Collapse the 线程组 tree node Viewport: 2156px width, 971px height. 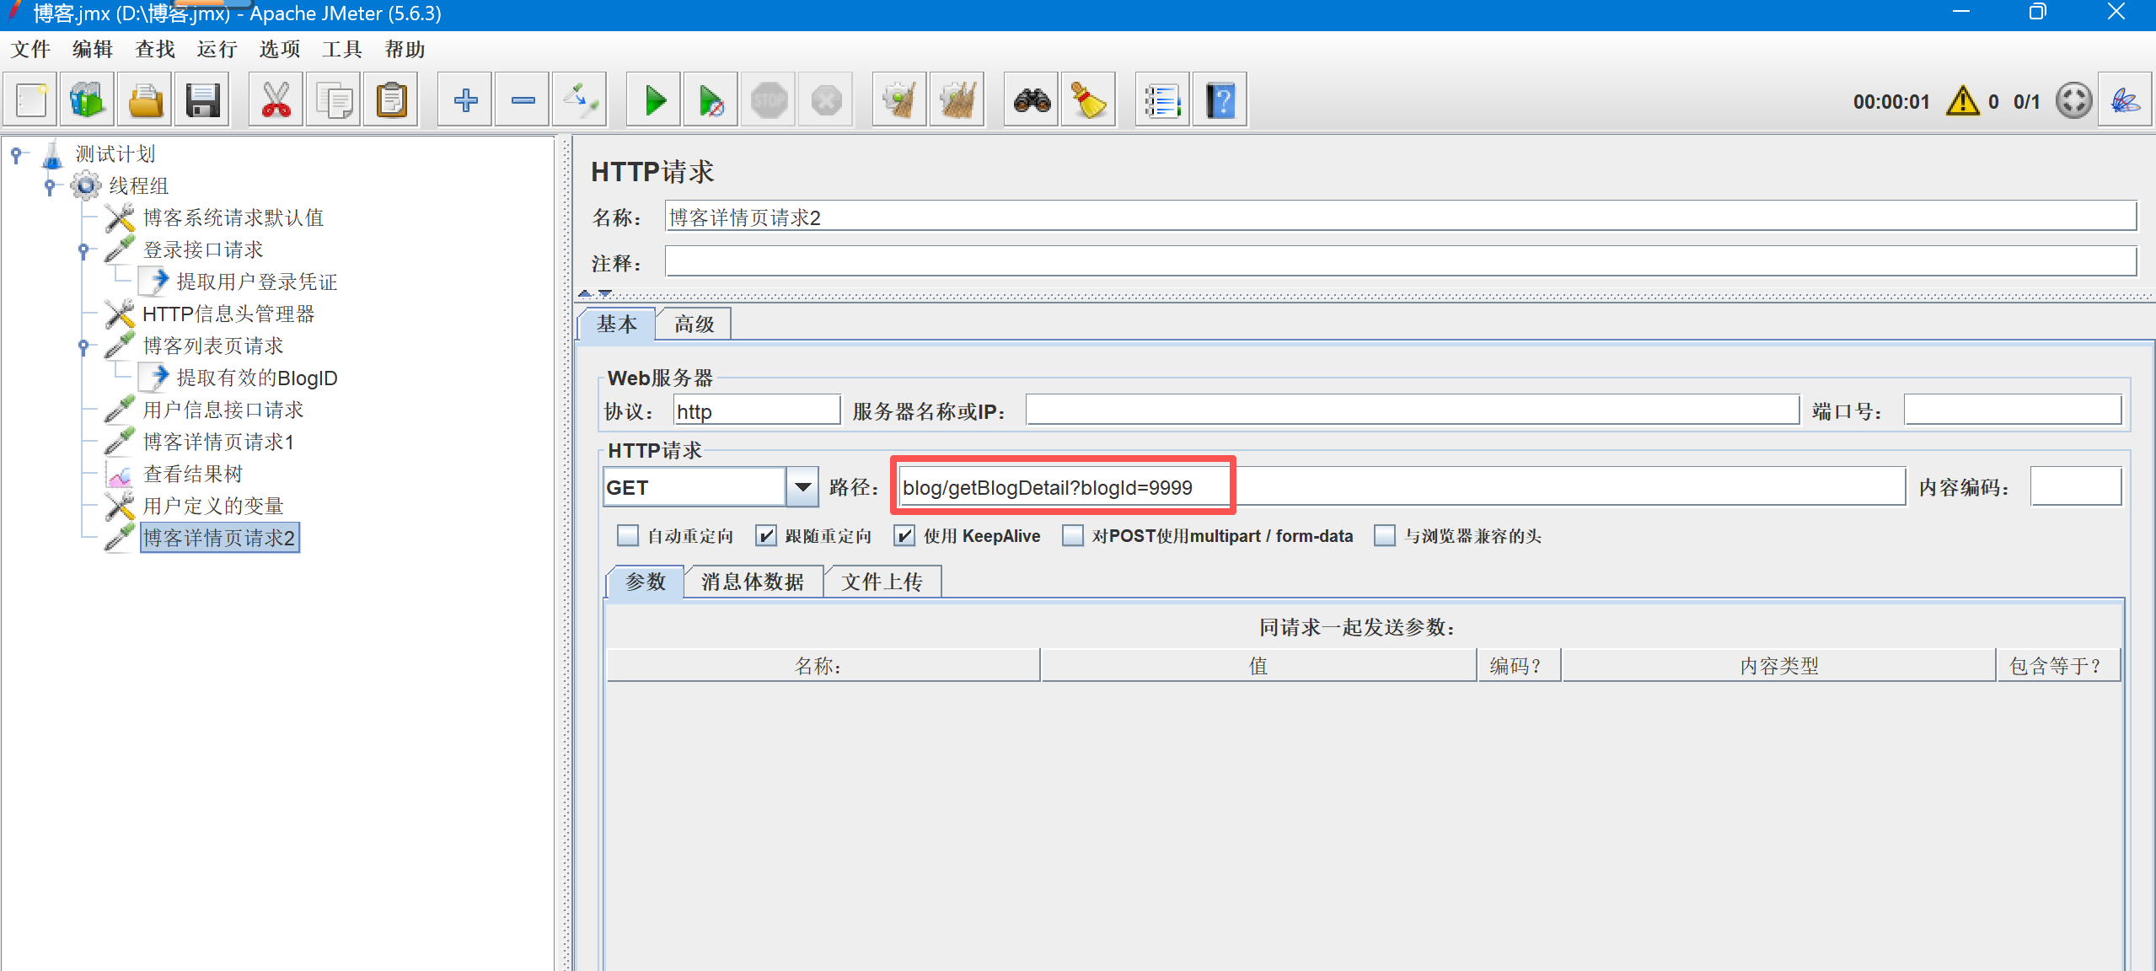coord(50,185)
